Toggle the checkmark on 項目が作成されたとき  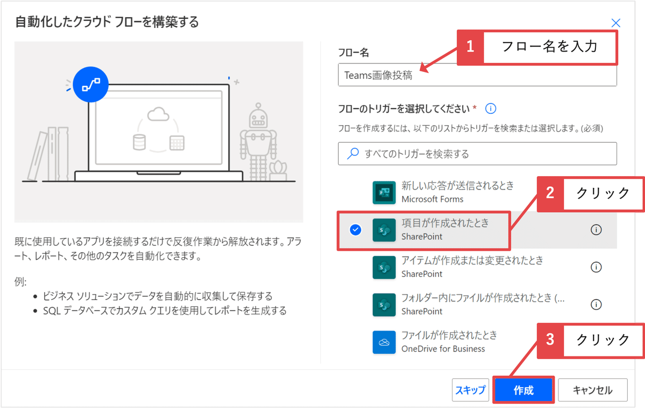click(355, 230)
